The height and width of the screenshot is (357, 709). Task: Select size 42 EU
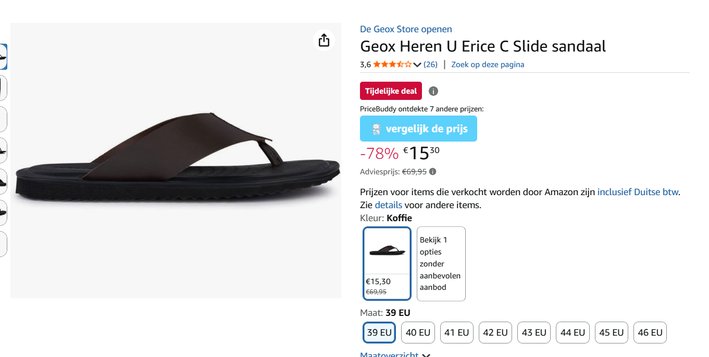(x=495, y=332)
